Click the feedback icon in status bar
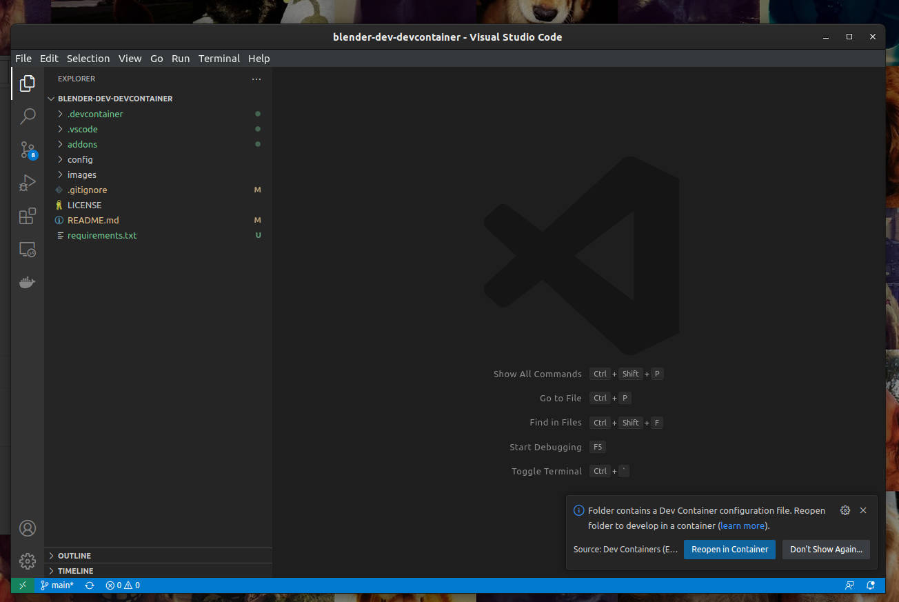This screenshot has width=899, height=602. point(850,585)
